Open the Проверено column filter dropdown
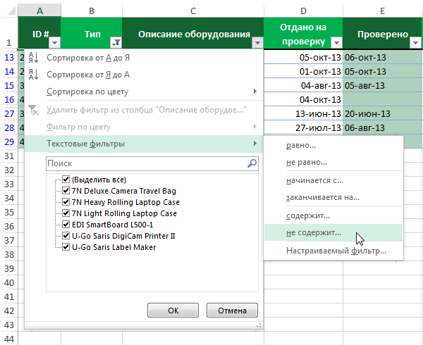Screen dimensions: 423x345 coord(415,42)
